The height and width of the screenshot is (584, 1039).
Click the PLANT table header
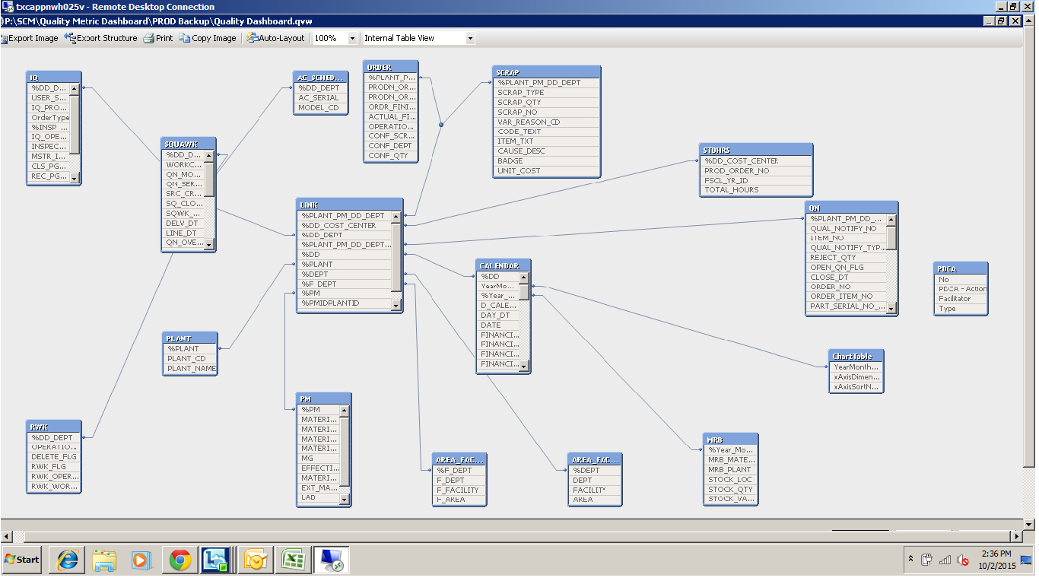pyautogui.click(x=190, y=339)
